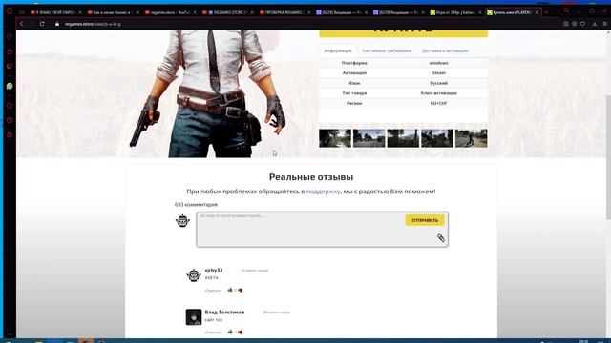Screen dimensions: 611x343
Task: Open the first game screenshot thumbnail
Action: point(335,138)
